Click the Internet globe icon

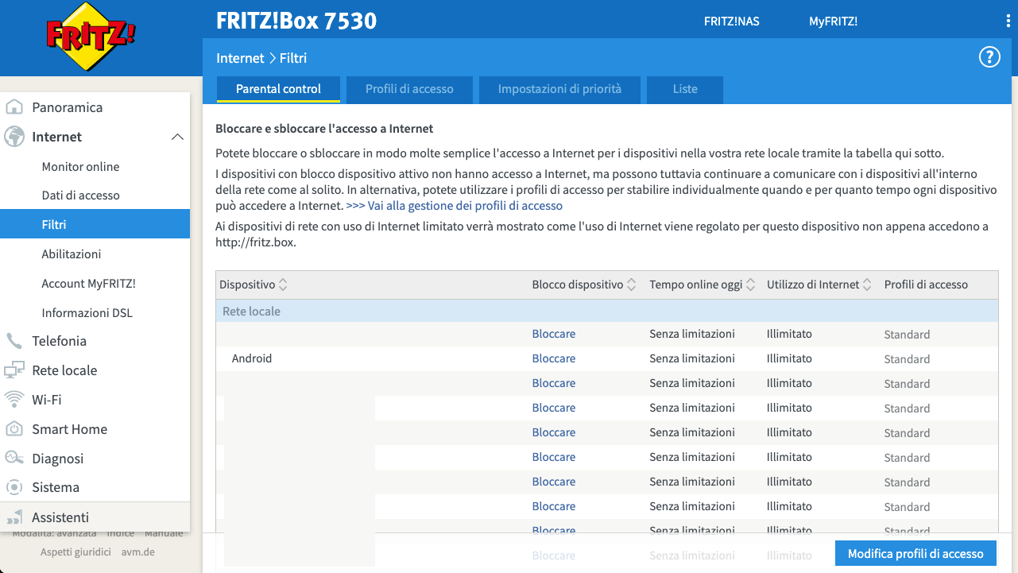click(14, 137)
